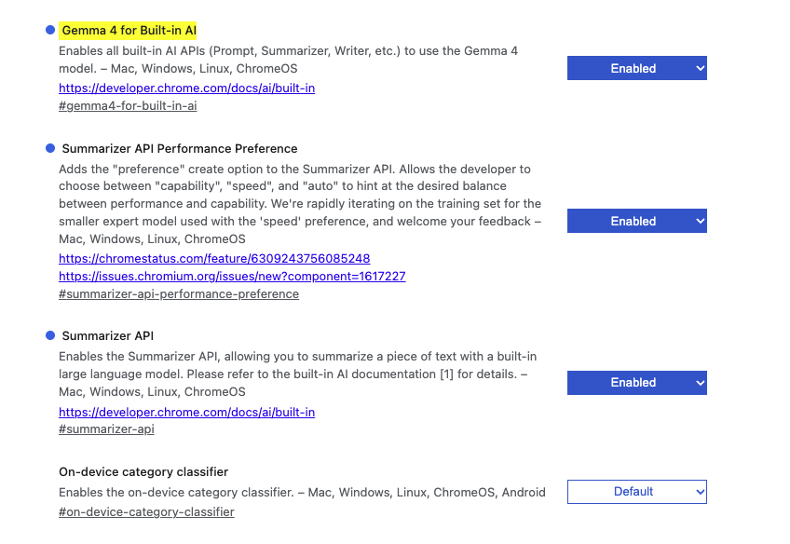Click On-device category classifier title
The image size is (790, 544).
[143, 472]
